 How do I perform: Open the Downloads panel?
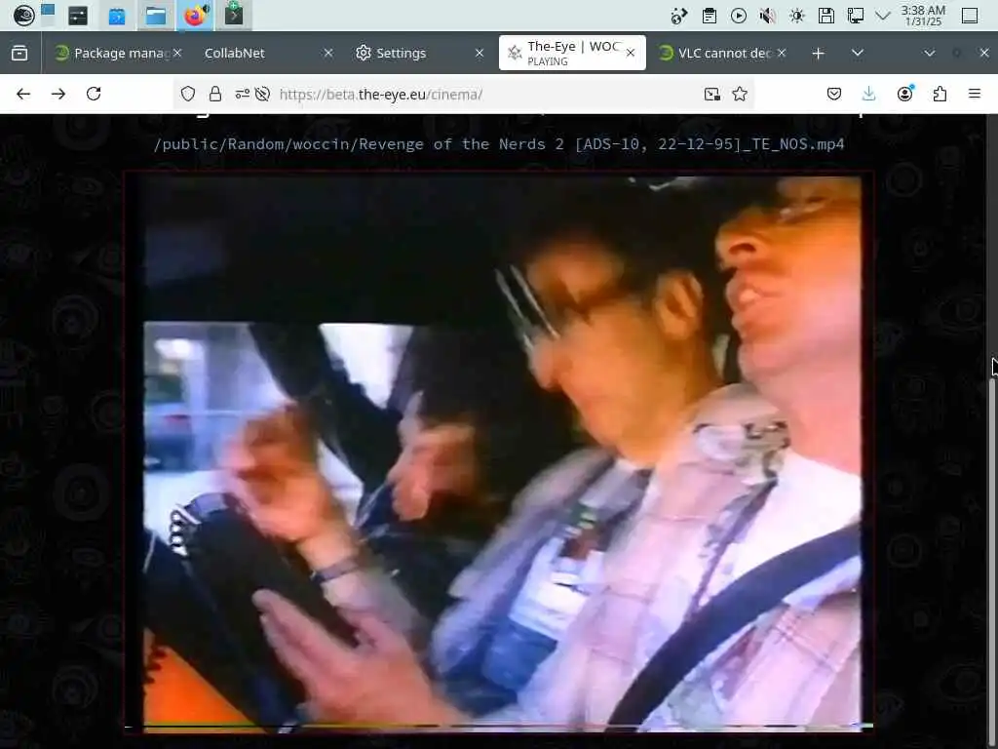tap(868, 95)
